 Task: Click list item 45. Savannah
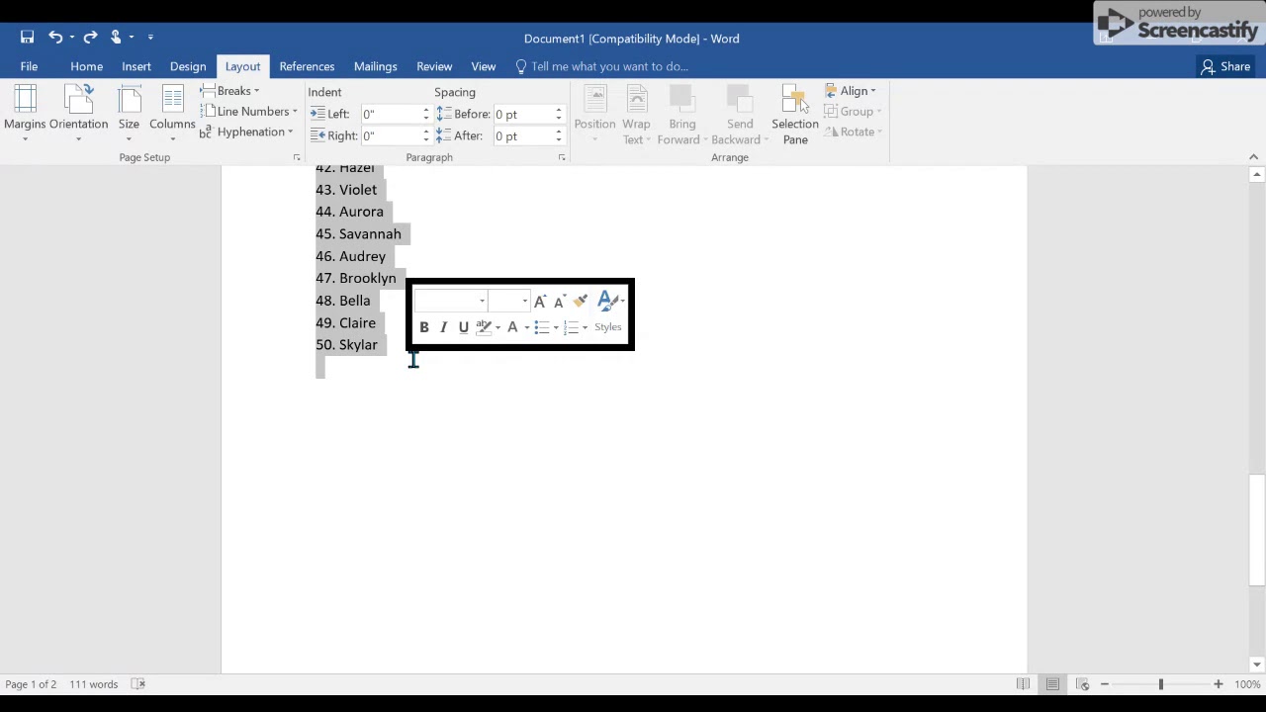tap(358, 233)
